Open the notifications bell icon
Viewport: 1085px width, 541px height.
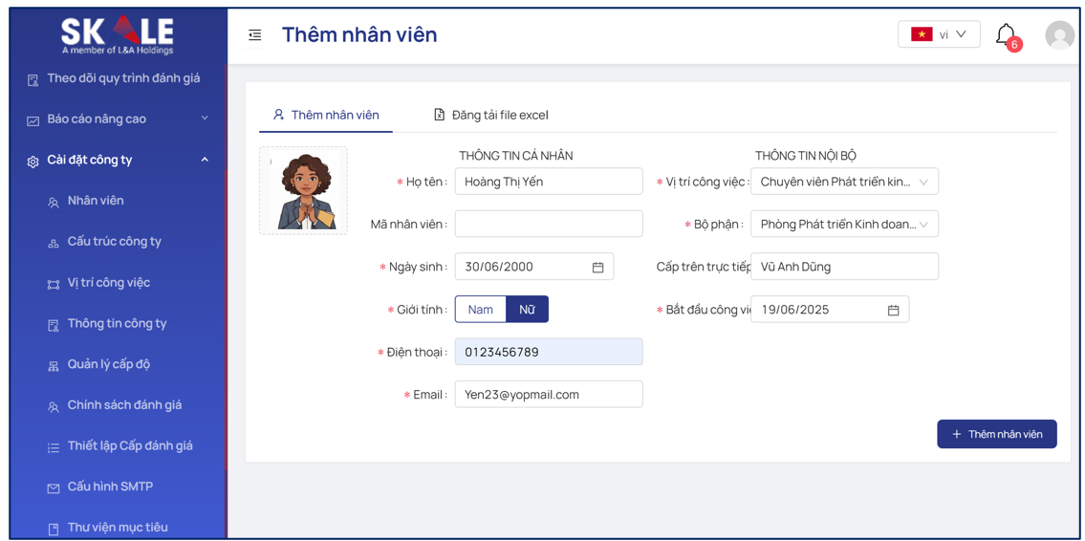click(1006, 33)
